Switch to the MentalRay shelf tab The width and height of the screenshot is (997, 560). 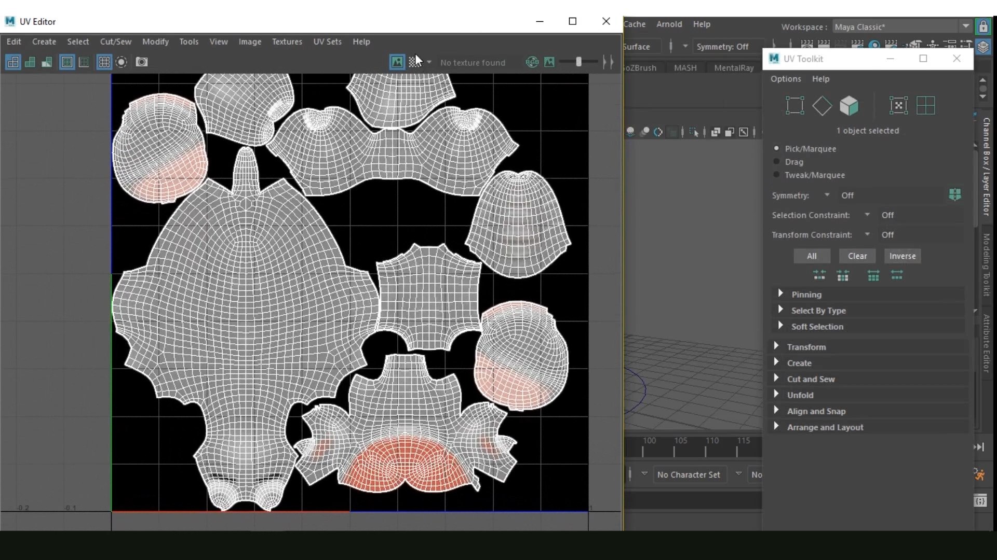coord(734,68)
